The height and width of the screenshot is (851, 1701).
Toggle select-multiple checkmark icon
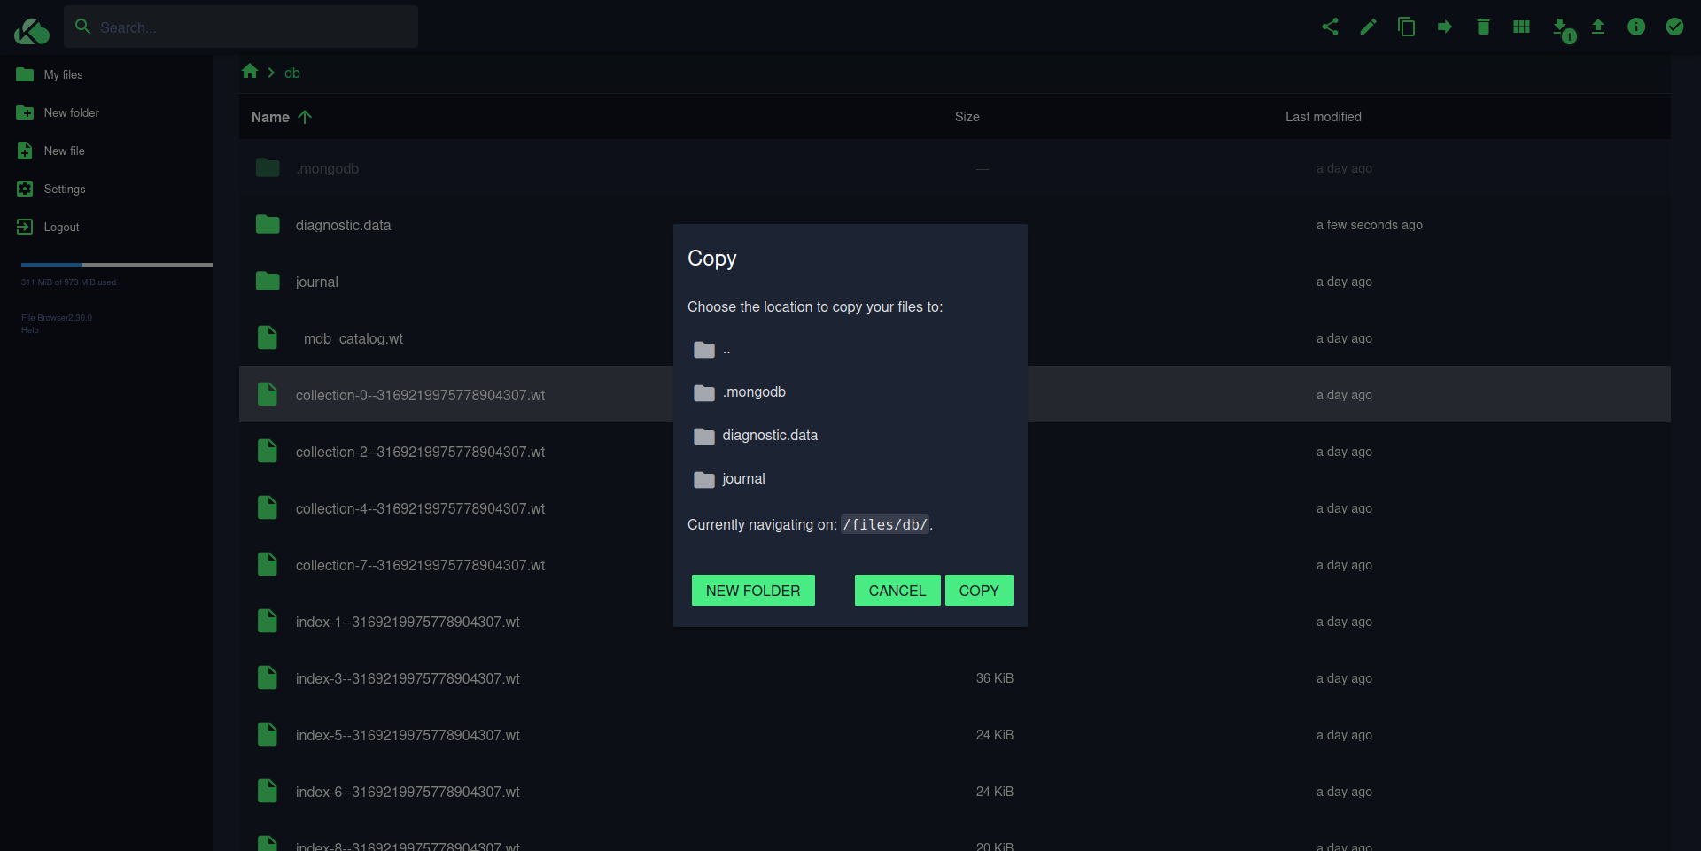pyautogui.click(x=1674, y=27)
